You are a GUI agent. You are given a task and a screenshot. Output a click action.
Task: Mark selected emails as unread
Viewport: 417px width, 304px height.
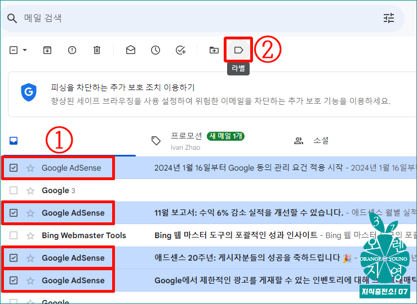(x=131, y=50)
